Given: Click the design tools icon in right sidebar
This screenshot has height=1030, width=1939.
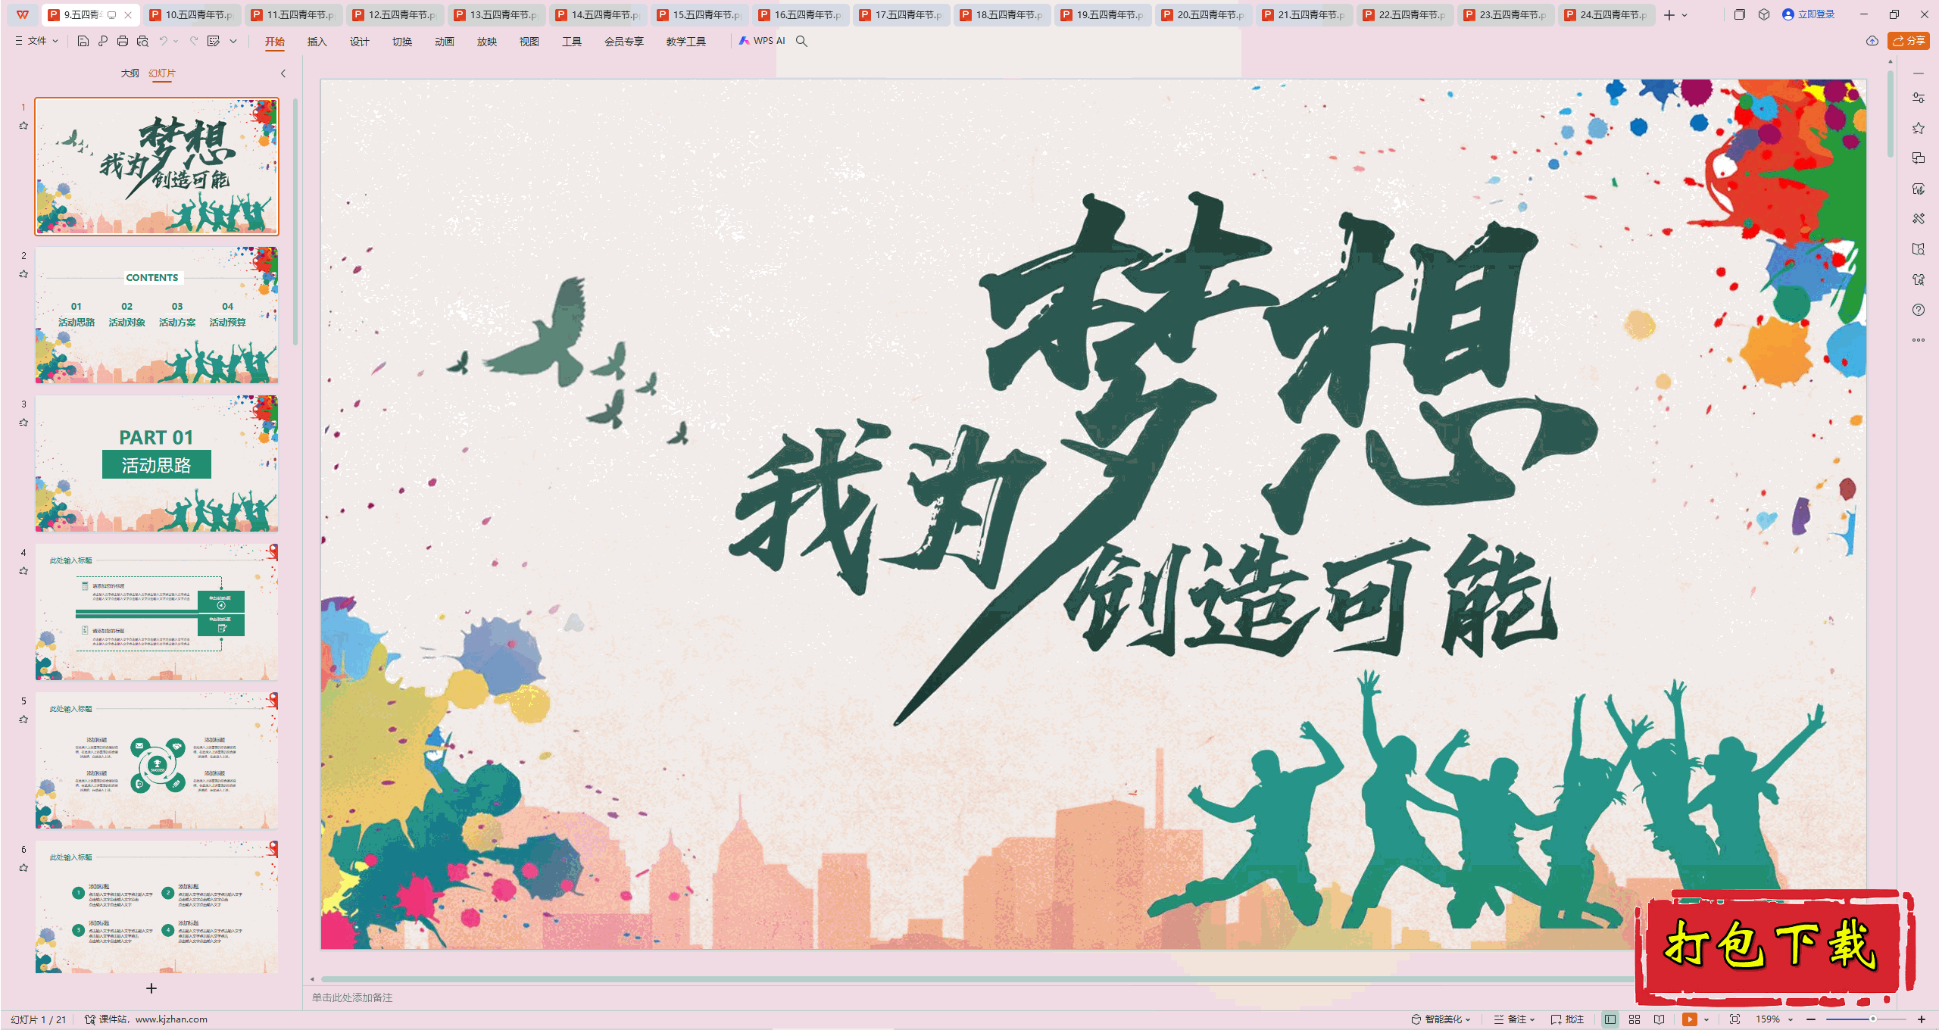Looking at the screenshot, I should (1919, 219).
